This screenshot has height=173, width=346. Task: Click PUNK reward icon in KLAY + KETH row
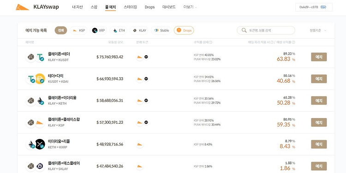pos(146,101)
